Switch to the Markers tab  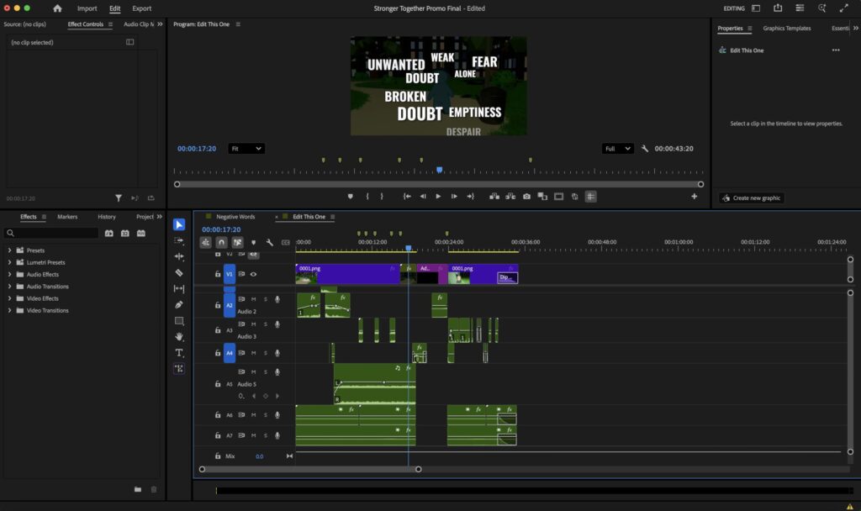tap(67, 217)
